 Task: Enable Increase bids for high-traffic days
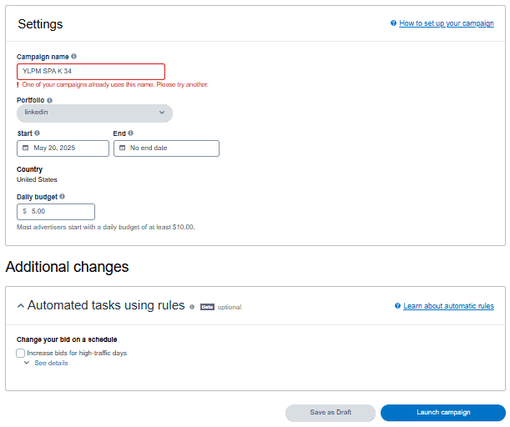(x=21, y=353)
